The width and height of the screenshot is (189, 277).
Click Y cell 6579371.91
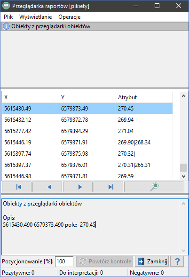coord(87,142)
